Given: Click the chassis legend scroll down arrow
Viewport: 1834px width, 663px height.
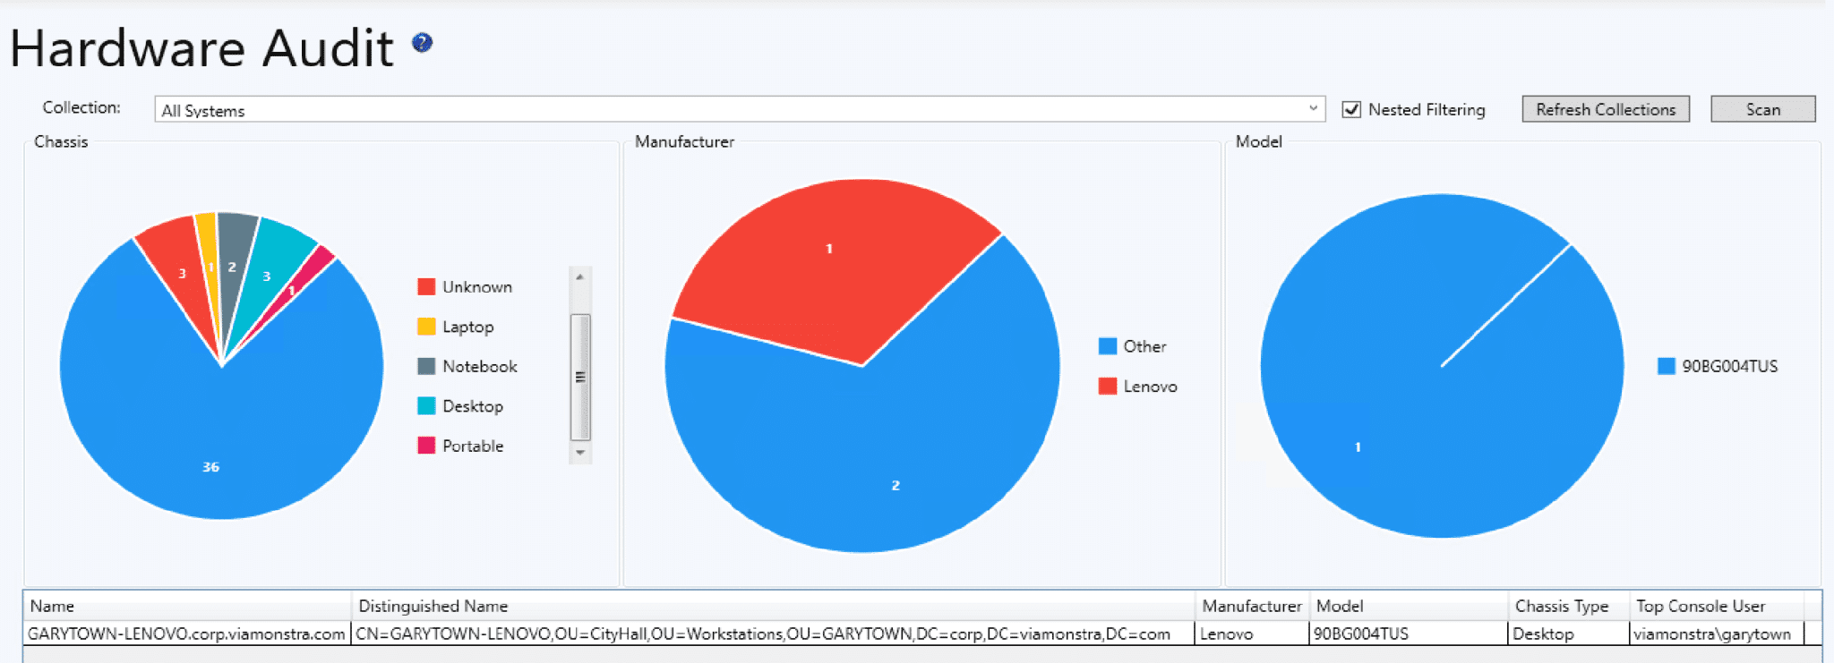Looking at the screenshot, I should click(580, 453).
